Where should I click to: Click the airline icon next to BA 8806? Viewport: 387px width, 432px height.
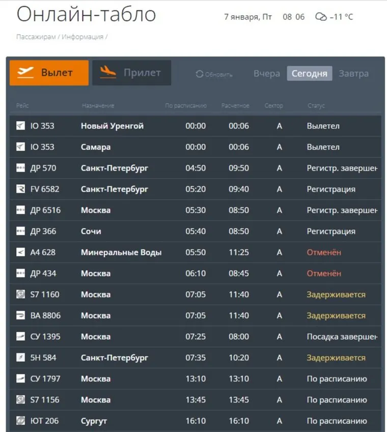[20, 315]
